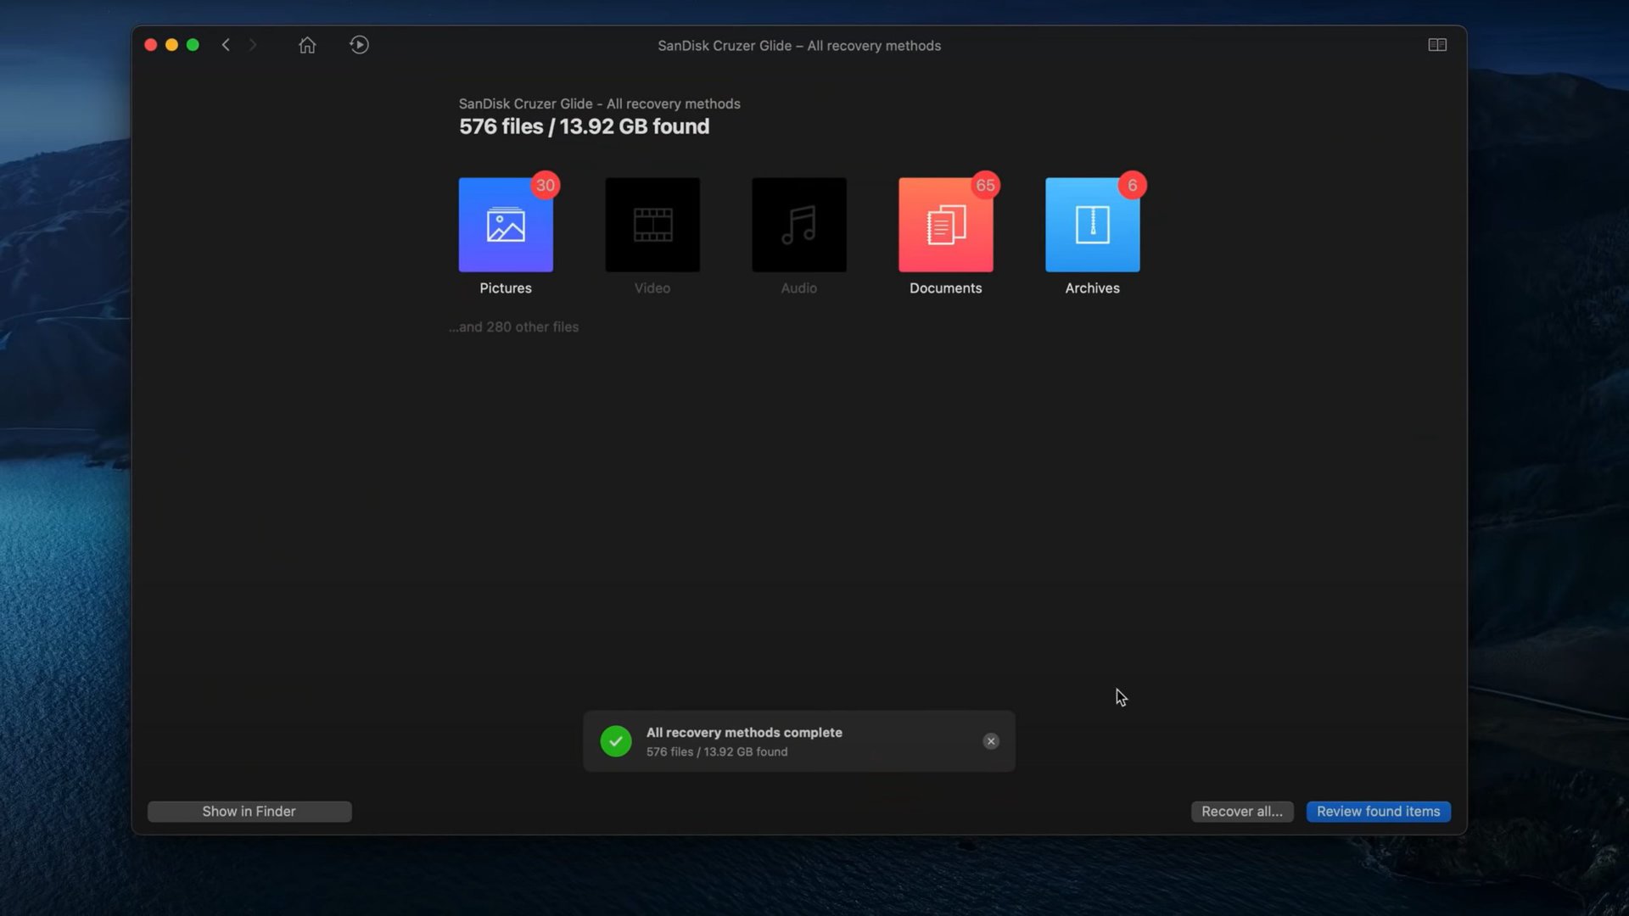Navigate back using back arrow
Screen dimensions: 1629x916
(225, 45)
